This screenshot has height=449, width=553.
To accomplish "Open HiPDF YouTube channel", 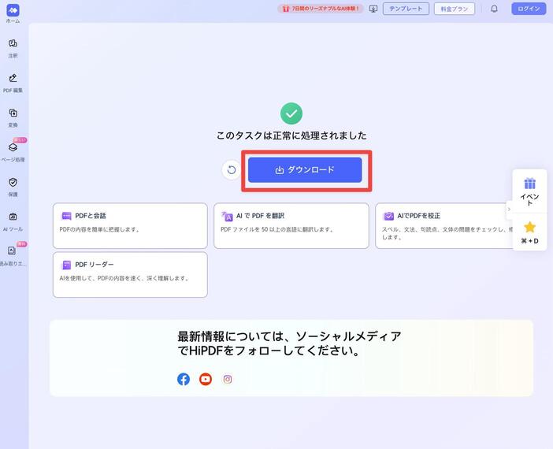I will 206,379.
